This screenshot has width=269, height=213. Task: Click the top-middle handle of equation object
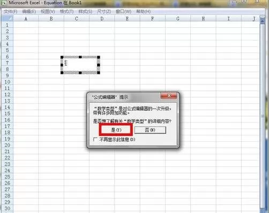(80, 57)
